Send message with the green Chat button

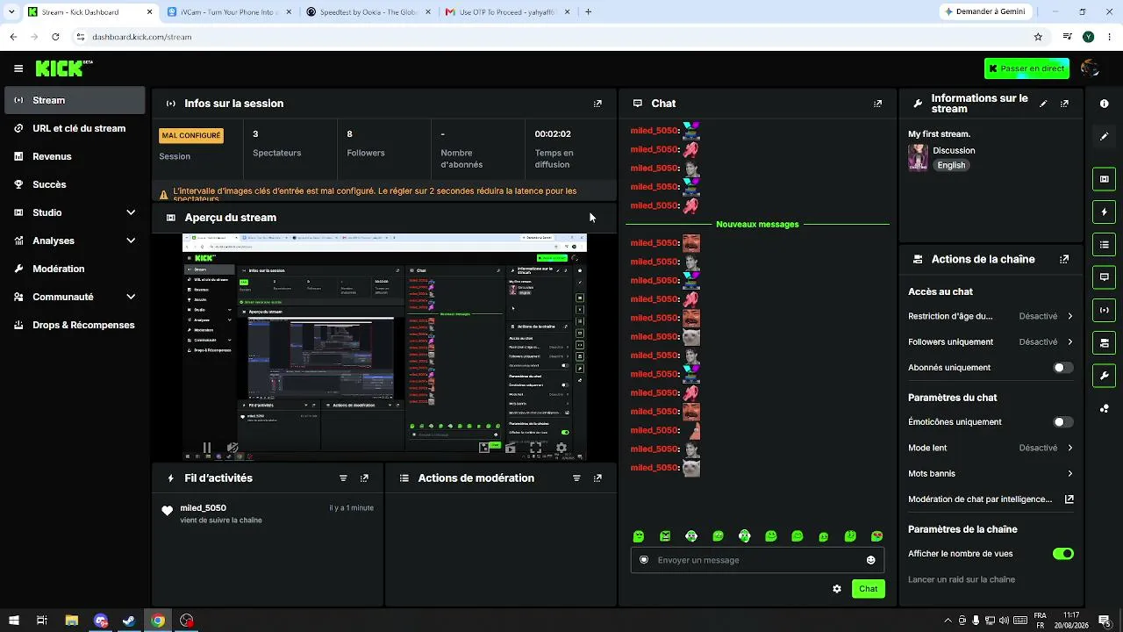[868, 589]
